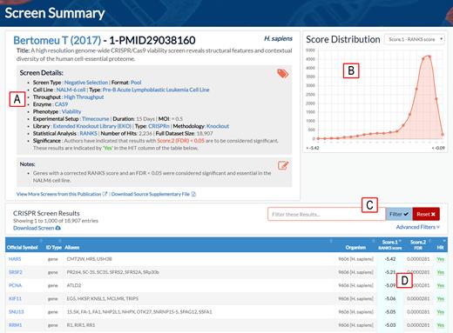Click Pre-B Acute Lymphoblastic Leukemia Cell Line link
Image resolution: width=453 pixels, height=333 pixels.
(156, 90)
